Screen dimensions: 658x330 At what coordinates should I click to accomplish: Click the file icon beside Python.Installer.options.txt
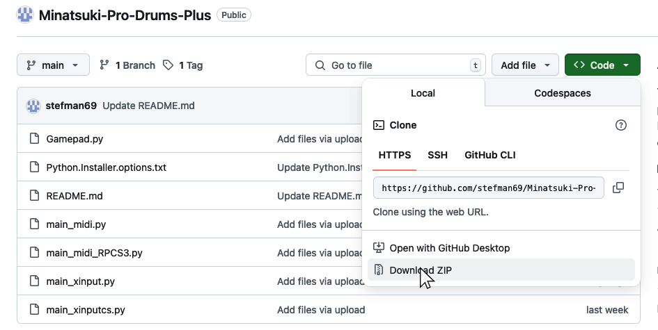click(34, 167)
